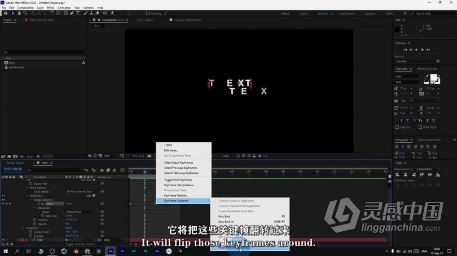Click Align Top icon in Align panel
The width and height of the screenshot is (457, 256).
tap(421, 175)
